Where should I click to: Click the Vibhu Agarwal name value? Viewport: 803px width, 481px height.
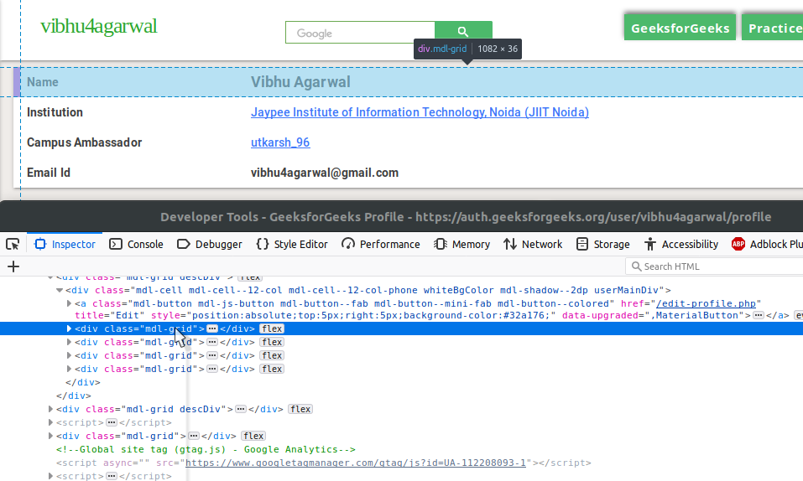coord(300,82)
